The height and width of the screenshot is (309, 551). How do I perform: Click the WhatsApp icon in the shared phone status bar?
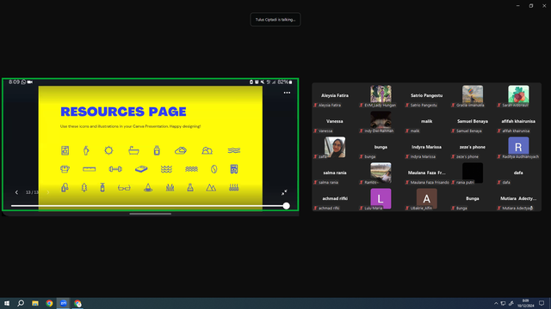pyautogui.click(x=23, y=82)
